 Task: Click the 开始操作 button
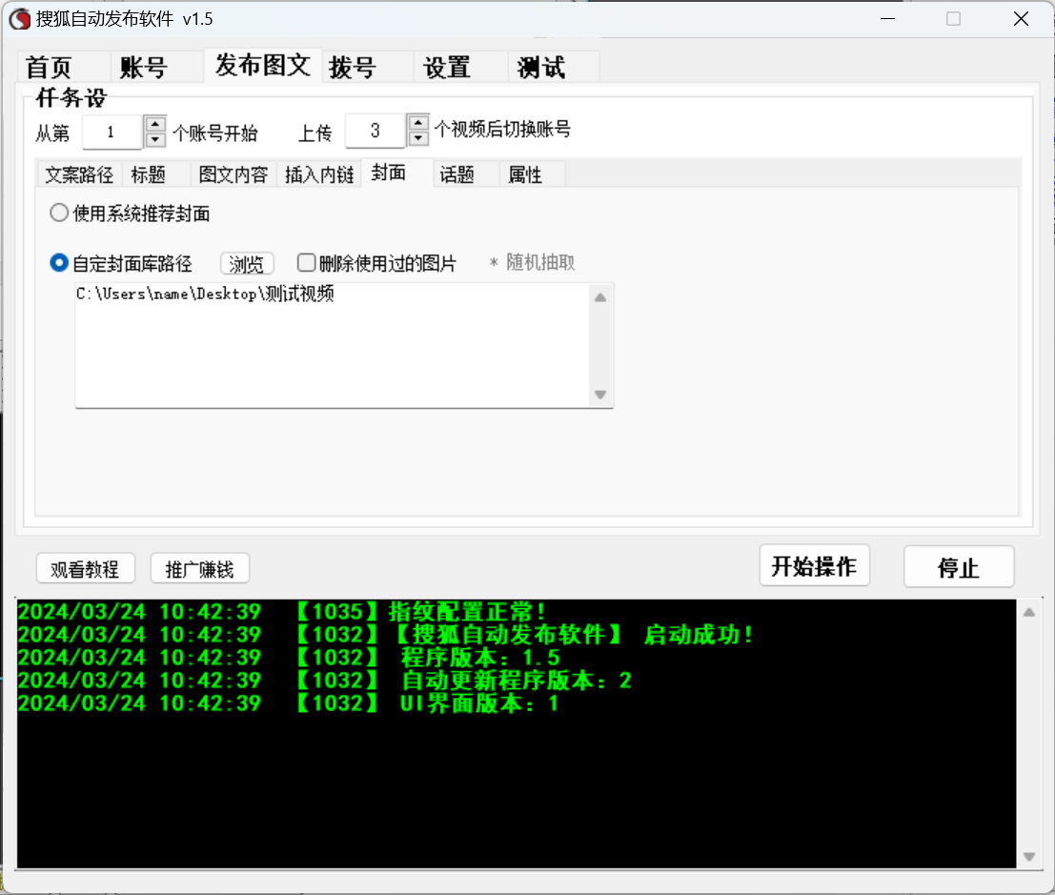tap(815, 566)
